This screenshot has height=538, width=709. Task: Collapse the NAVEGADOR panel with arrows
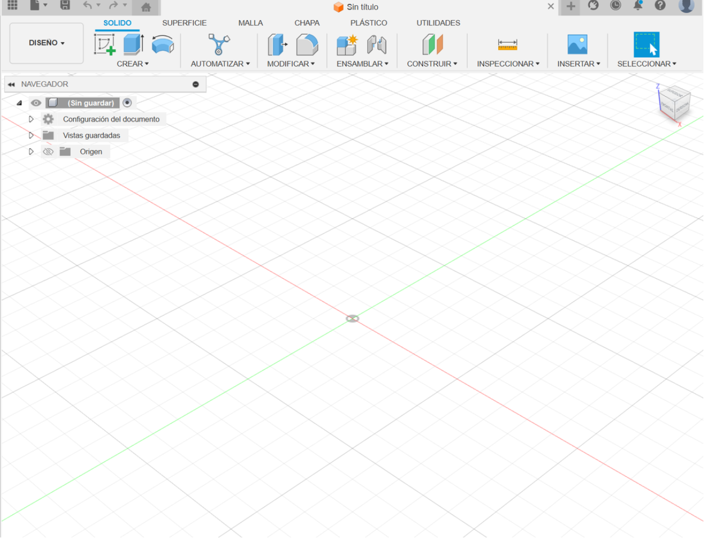click(x=11, y=84)
